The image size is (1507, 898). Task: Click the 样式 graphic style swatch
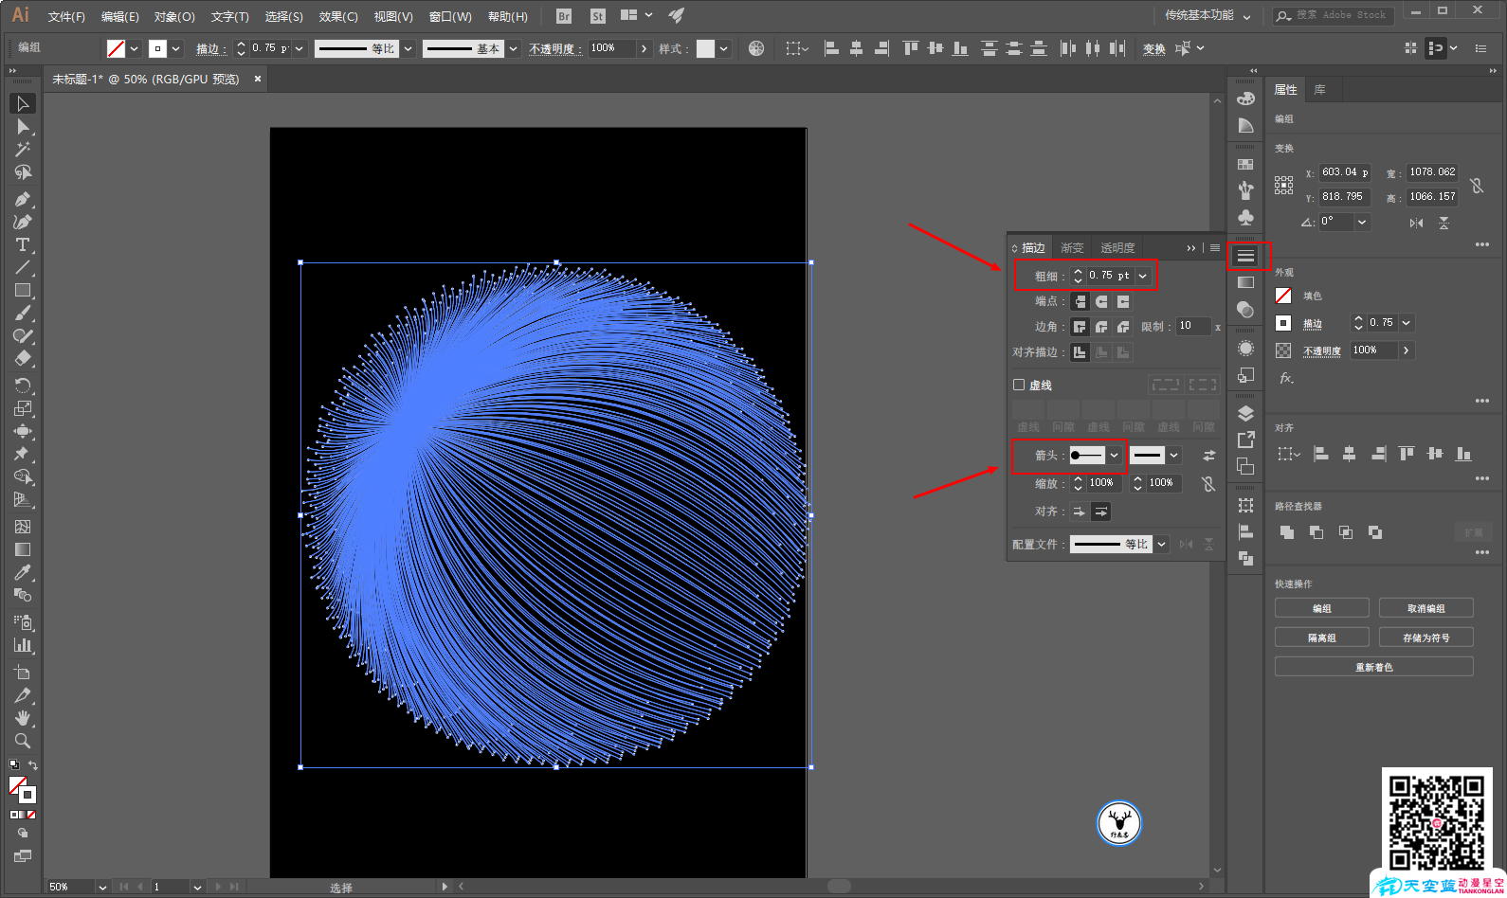[x=705, y=48]
